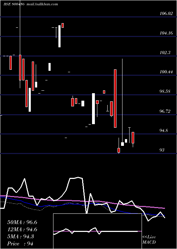Click the tall red candle dropping to 94.8

(115, 99)
